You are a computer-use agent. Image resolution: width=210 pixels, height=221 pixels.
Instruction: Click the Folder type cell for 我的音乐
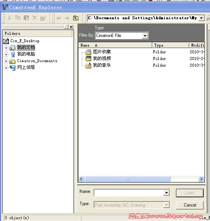159,66
